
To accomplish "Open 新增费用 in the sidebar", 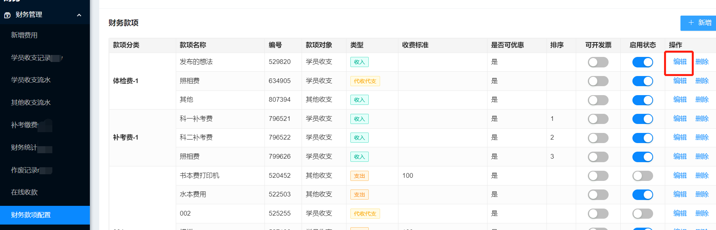I will 24,35.
